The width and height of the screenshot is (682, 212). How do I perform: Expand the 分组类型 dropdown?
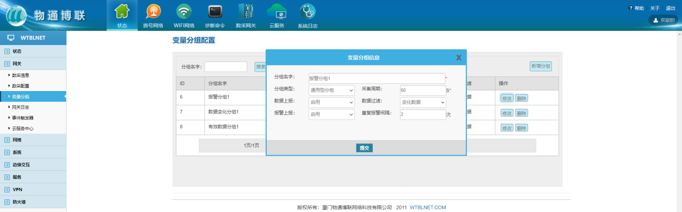pyautogui.click(x=331, y=90)
